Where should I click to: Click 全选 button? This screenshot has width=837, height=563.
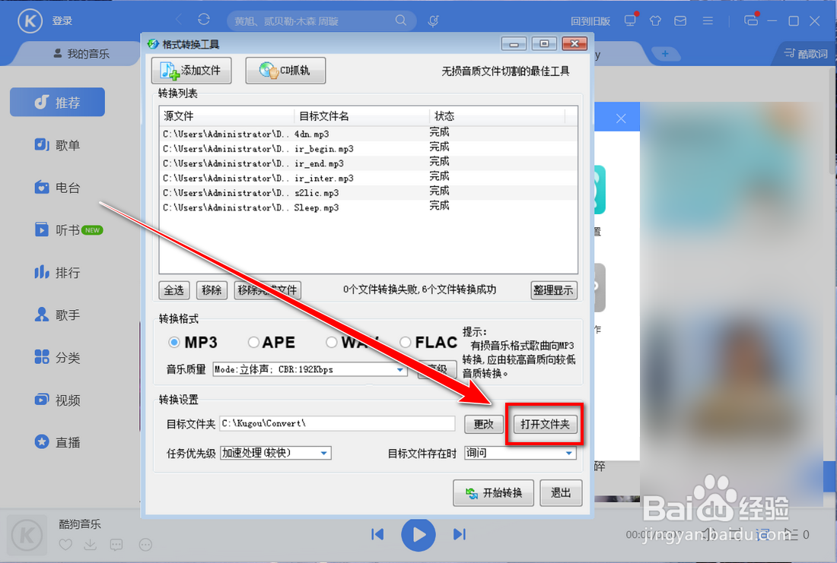pos(174,290)
